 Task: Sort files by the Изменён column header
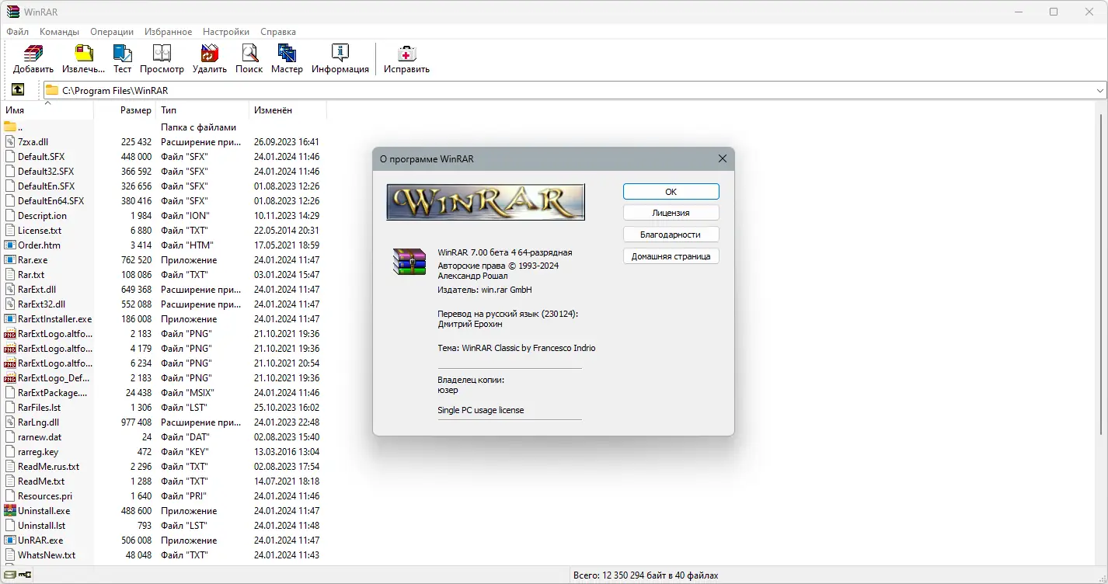[x=287, y=110]
